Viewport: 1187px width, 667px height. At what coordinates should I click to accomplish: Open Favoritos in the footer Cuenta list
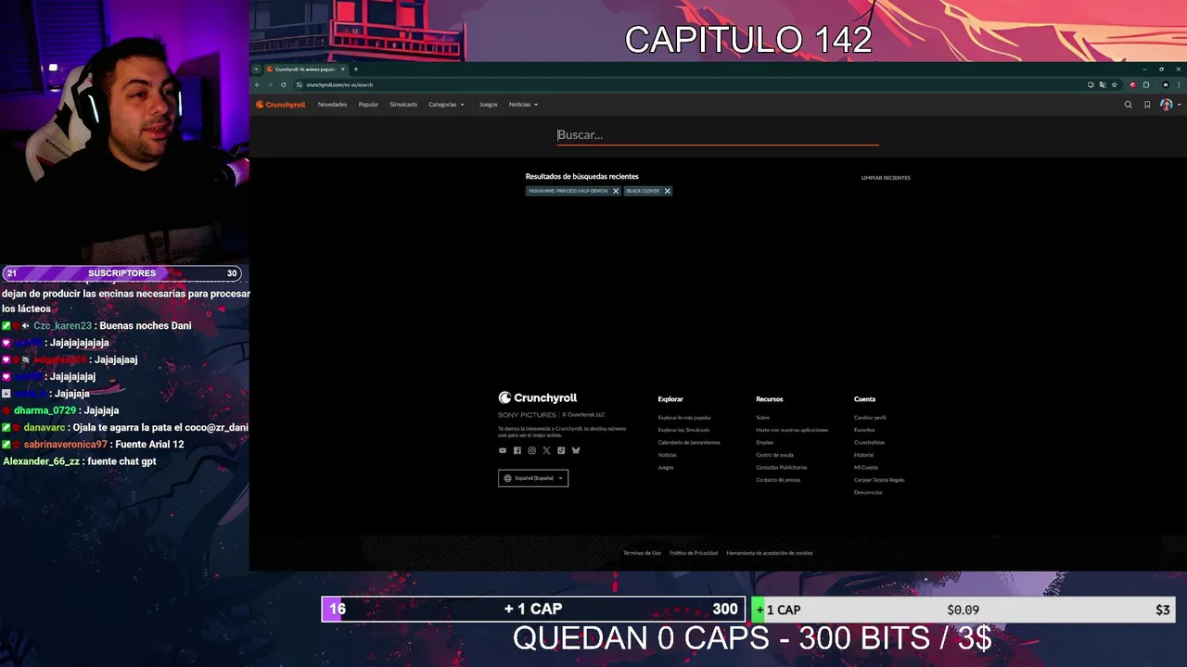coord(864,430)
